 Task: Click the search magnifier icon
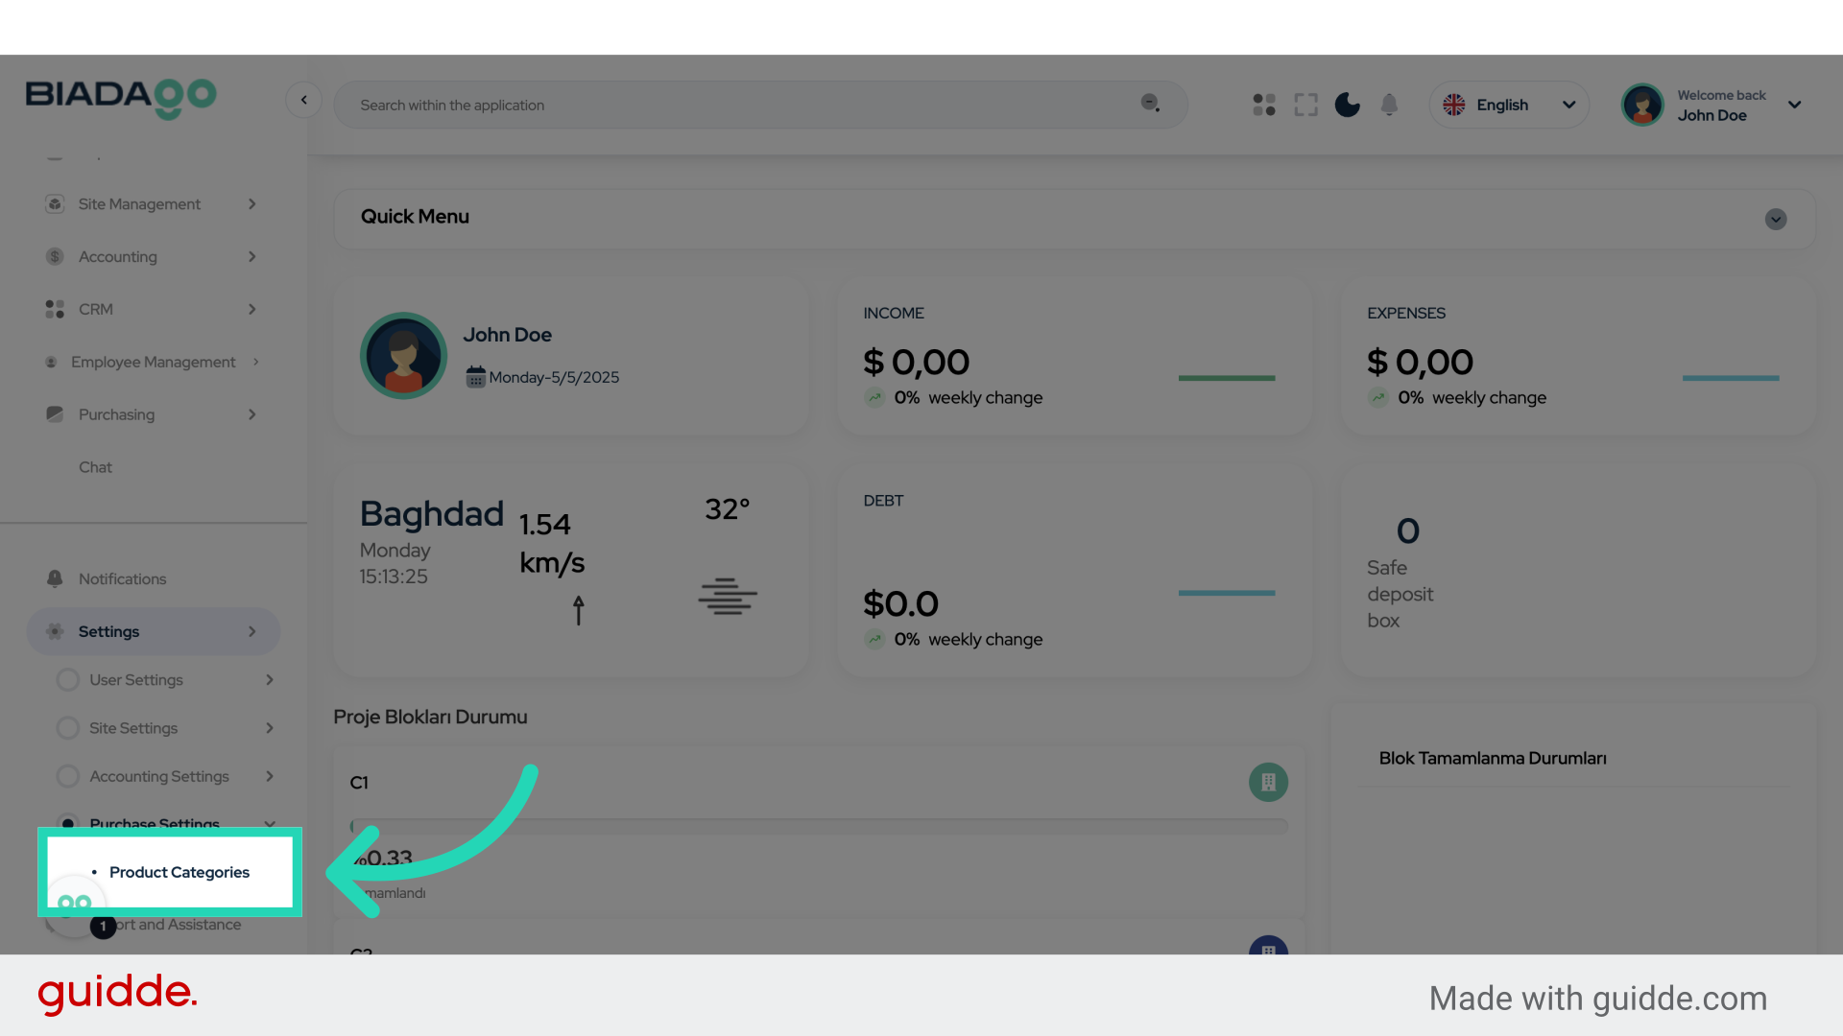pyautogui.click(x=1149, y=103)
